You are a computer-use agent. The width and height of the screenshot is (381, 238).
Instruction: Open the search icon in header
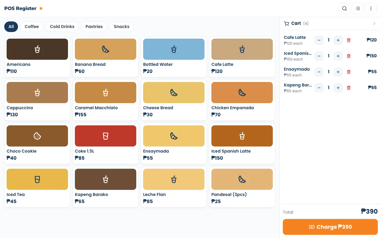[x=344, y=8]
